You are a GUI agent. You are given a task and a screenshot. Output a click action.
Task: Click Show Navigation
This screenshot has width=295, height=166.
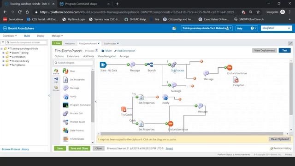(x=106, y=56)
